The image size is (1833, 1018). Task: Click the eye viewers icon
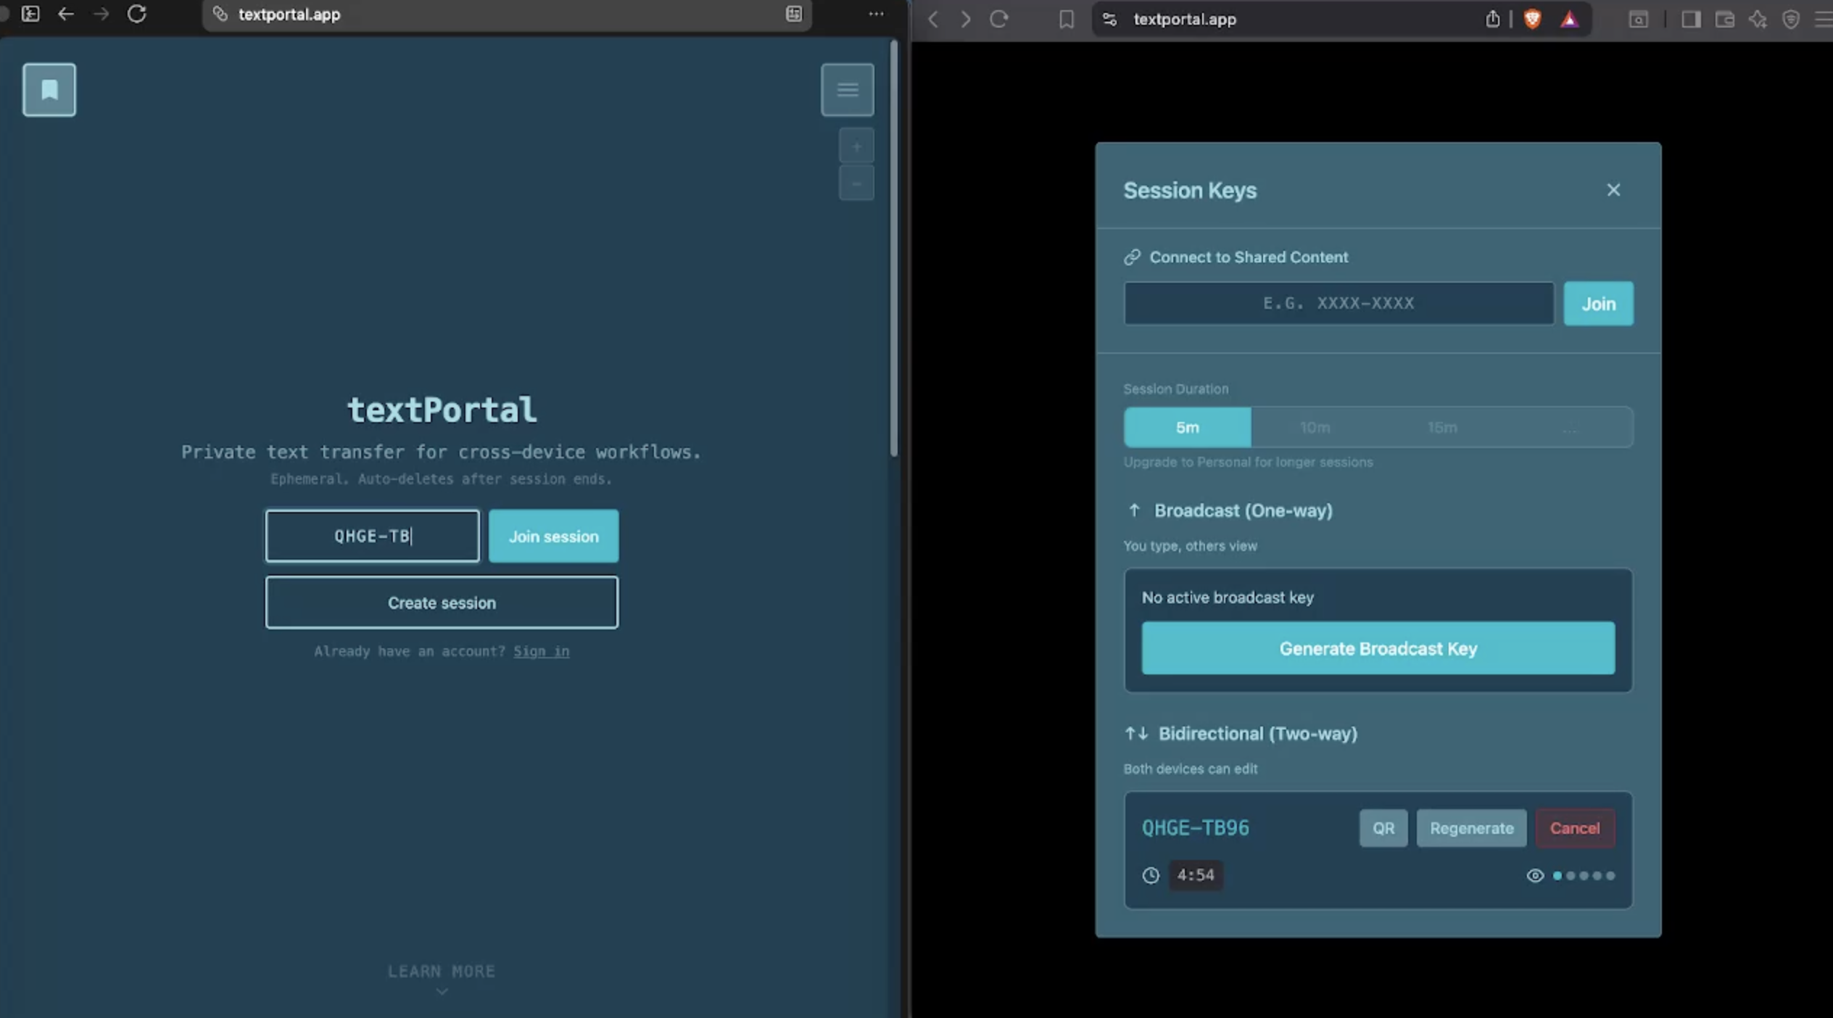coord(1534,876)
